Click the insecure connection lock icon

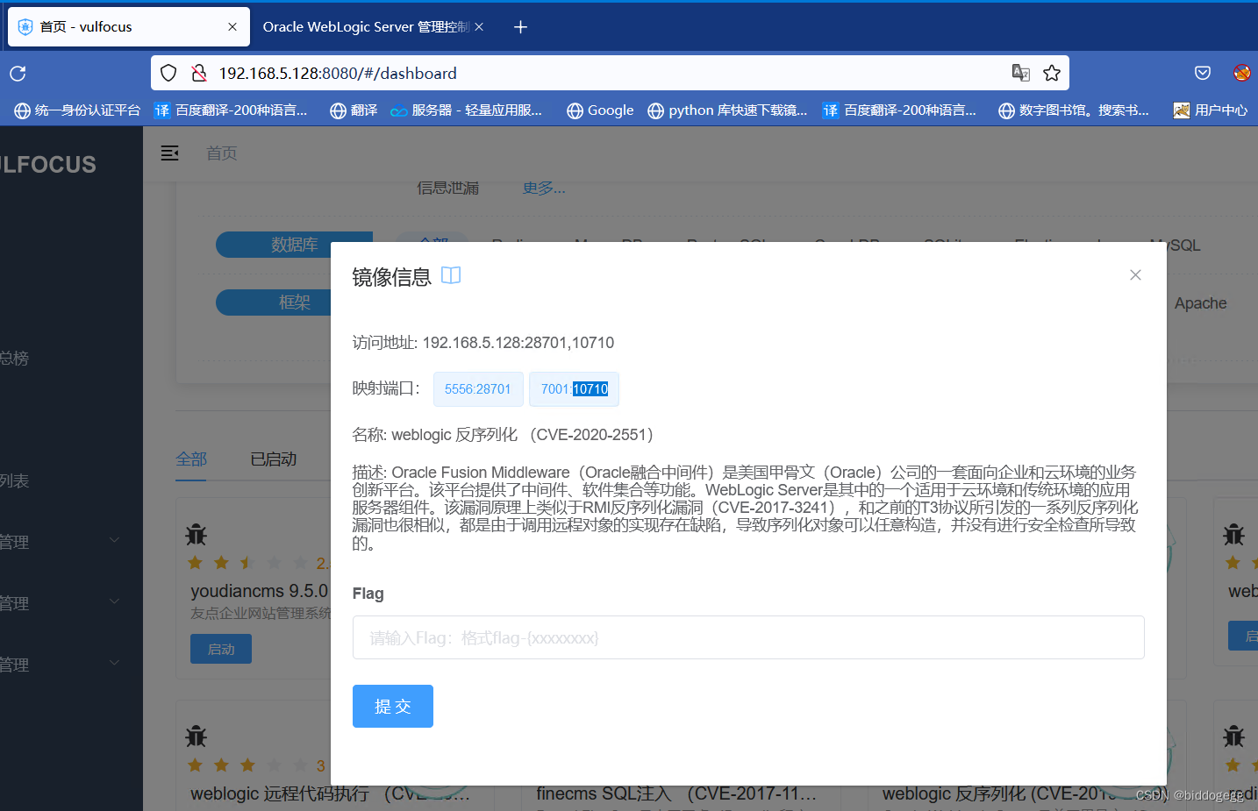coord(199,73)
